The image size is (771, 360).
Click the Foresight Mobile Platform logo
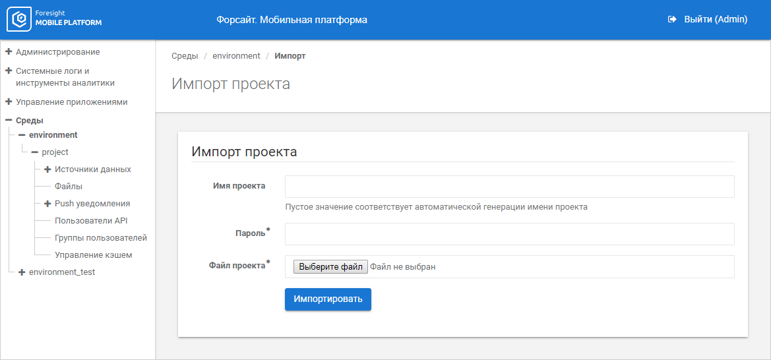pyautogui.click(x=54, y=20)
